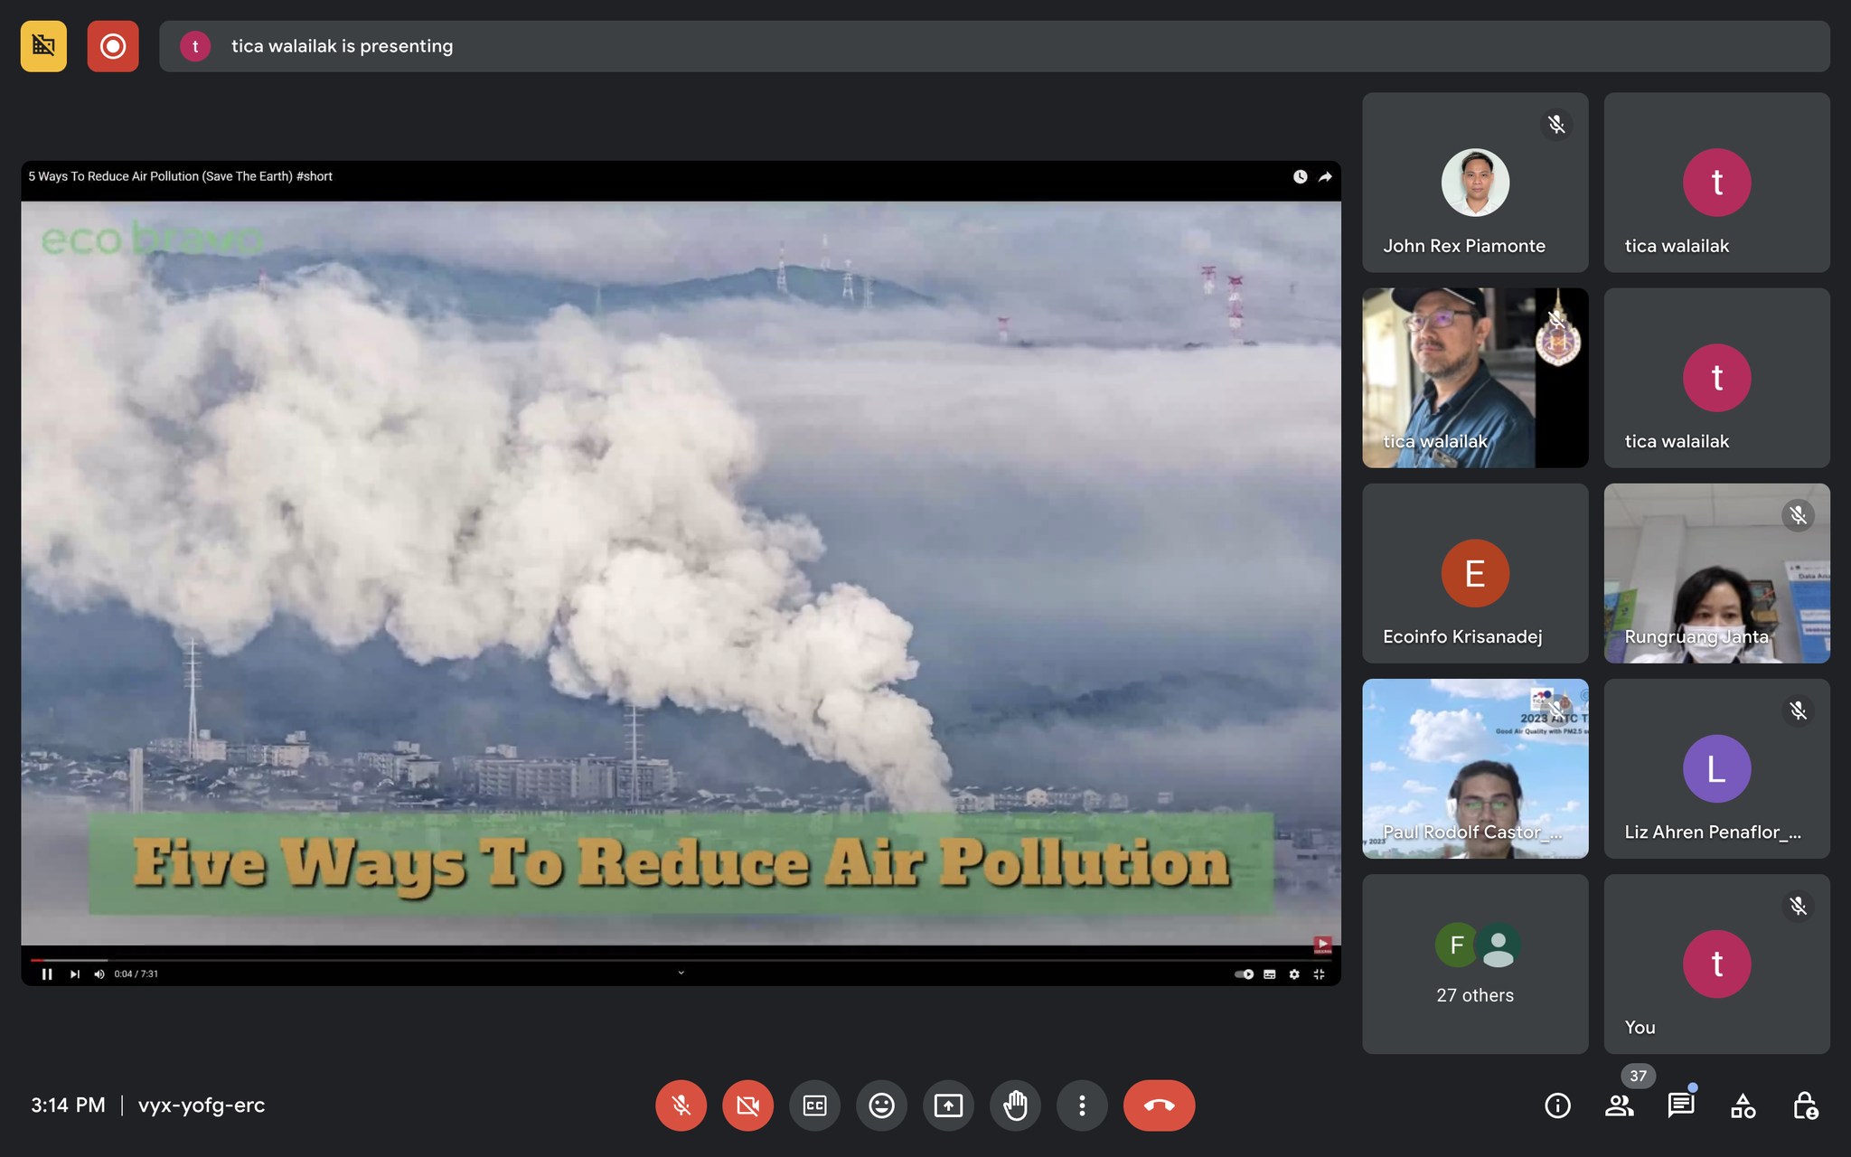Screen dimensions: 1851x1157
Task: Click the red recording indicator button
Action: click(x=113, y=46)
